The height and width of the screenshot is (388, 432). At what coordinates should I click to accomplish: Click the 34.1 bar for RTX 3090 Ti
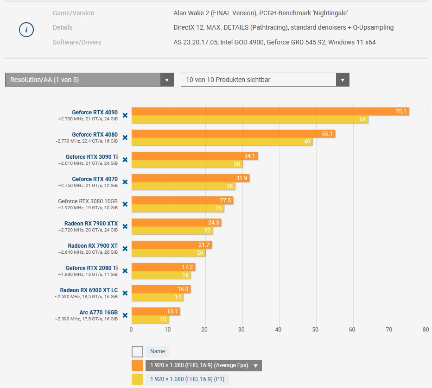[x=195, y=156]
